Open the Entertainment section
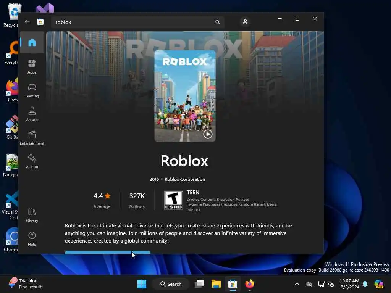The height and width of the screenshot is (293, 391). (x=32, y=138)
